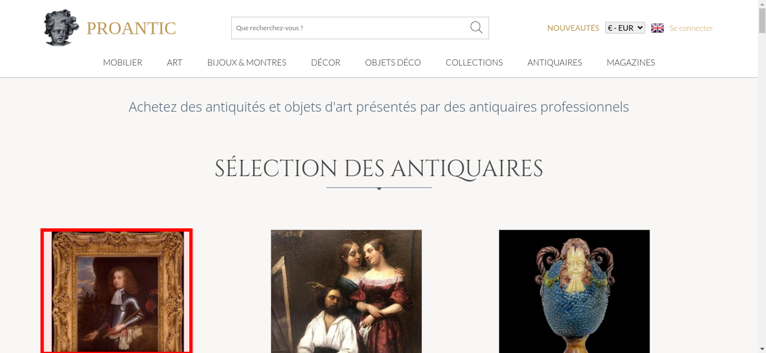Open the armored nobleman portrait thumbnail

[x=116, y=291]
